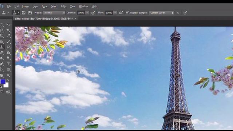Viewport: 233px width, 131px height.
Task: Open the Image menu
Action: pos(25,7)
